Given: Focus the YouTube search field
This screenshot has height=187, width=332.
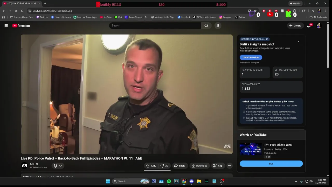Looking at the screenshot, I should click(155, 25).
